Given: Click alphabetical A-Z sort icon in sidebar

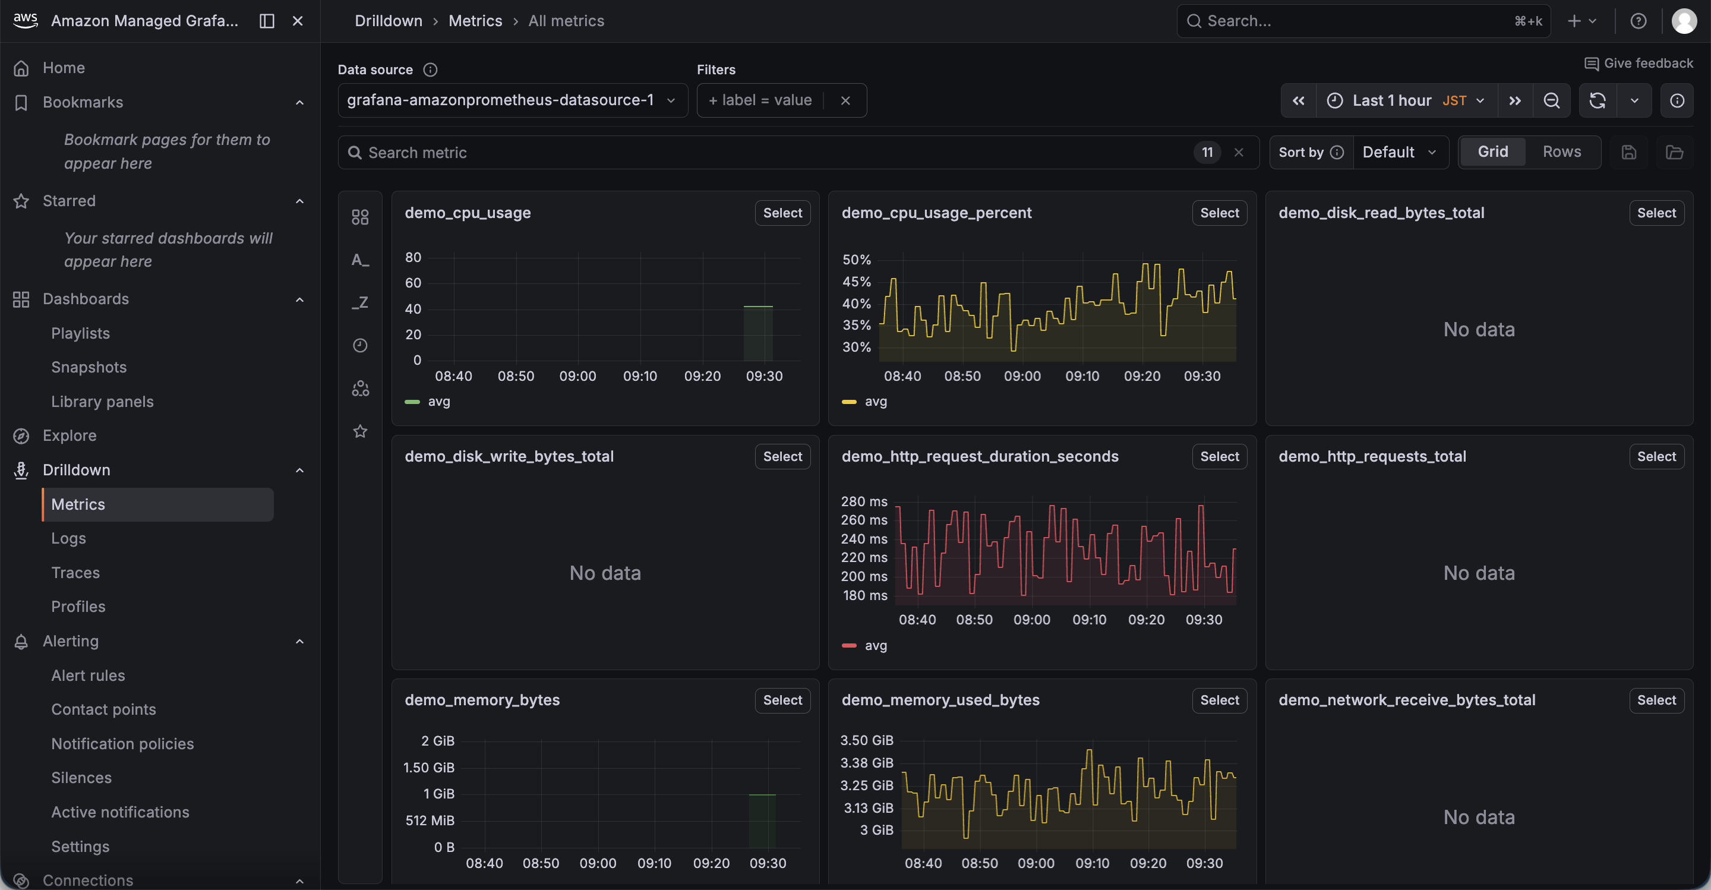Looking at the screenshot, I should tap(360, 260).
